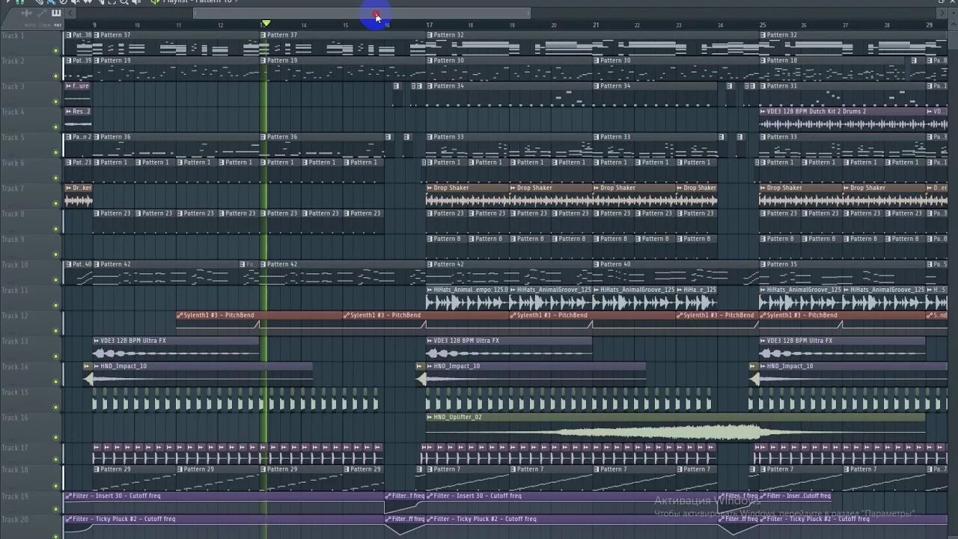
Task: Jump to bar 21 on the timeline
Action: [596, 25]
